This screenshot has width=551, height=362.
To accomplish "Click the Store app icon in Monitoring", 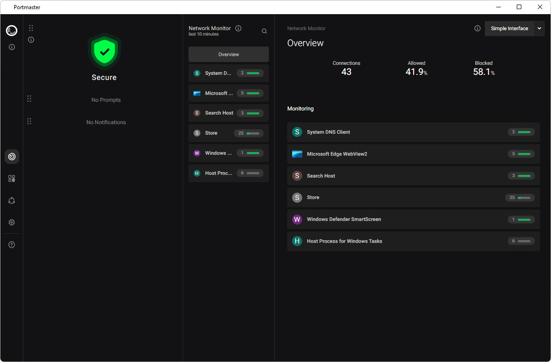I will 297,198.
